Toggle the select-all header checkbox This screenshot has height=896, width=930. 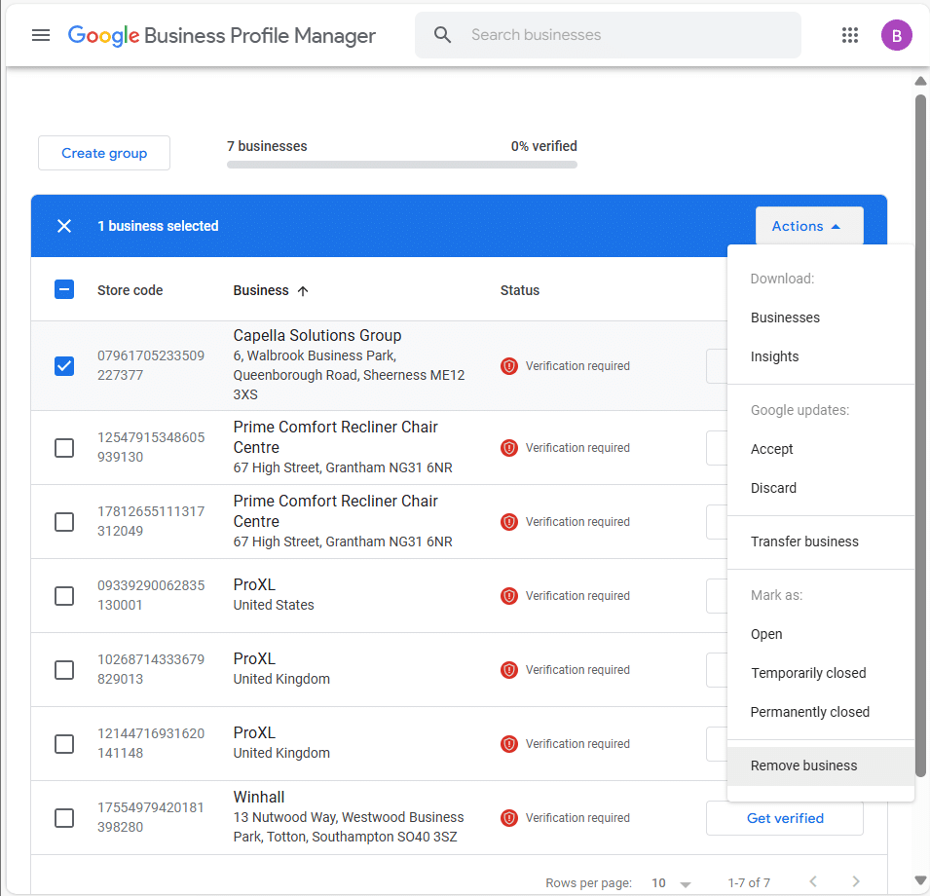[x=64, y=289]
